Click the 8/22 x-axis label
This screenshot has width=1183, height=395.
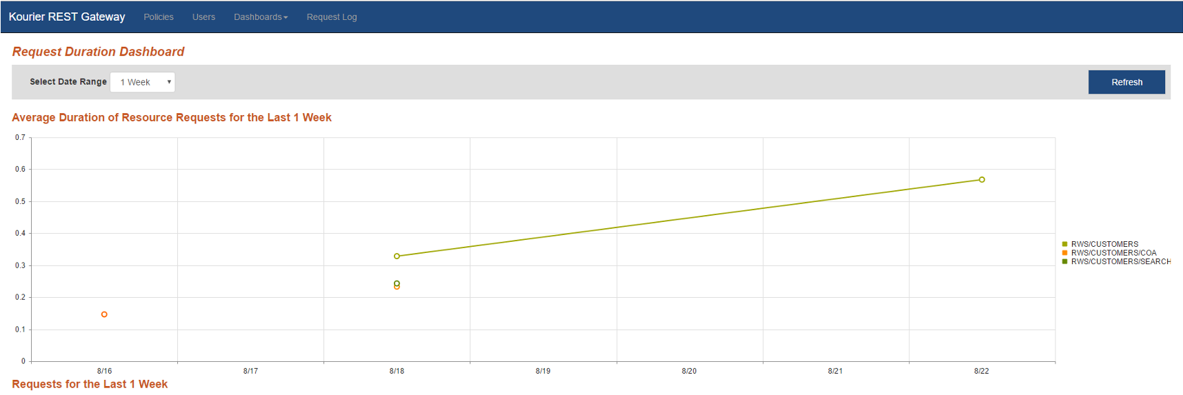click(982, 371)
